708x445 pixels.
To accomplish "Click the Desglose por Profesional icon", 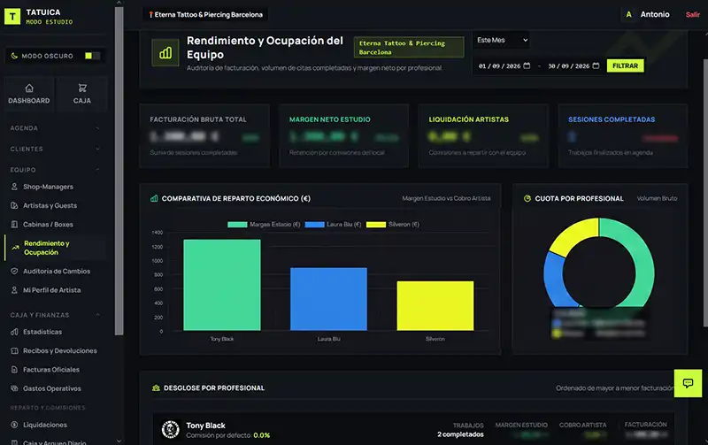I will point(157,388).
